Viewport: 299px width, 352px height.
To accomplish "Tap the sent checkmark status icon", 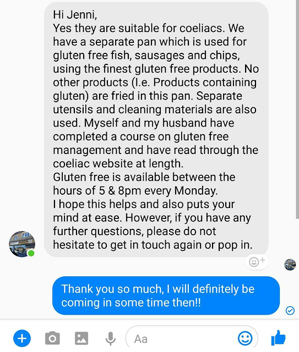I will [290, 310].
